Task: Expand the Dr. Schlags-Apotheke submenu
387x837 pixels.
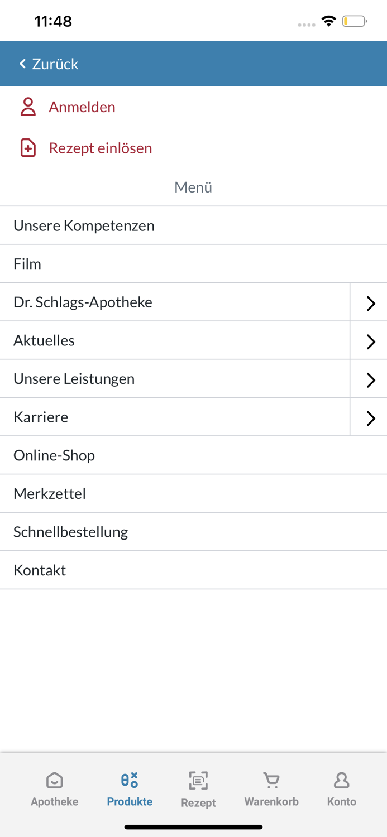Action: pyautogui.click(x=370, y=302)
